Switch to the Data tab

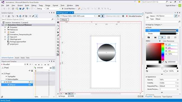[28, 58]
